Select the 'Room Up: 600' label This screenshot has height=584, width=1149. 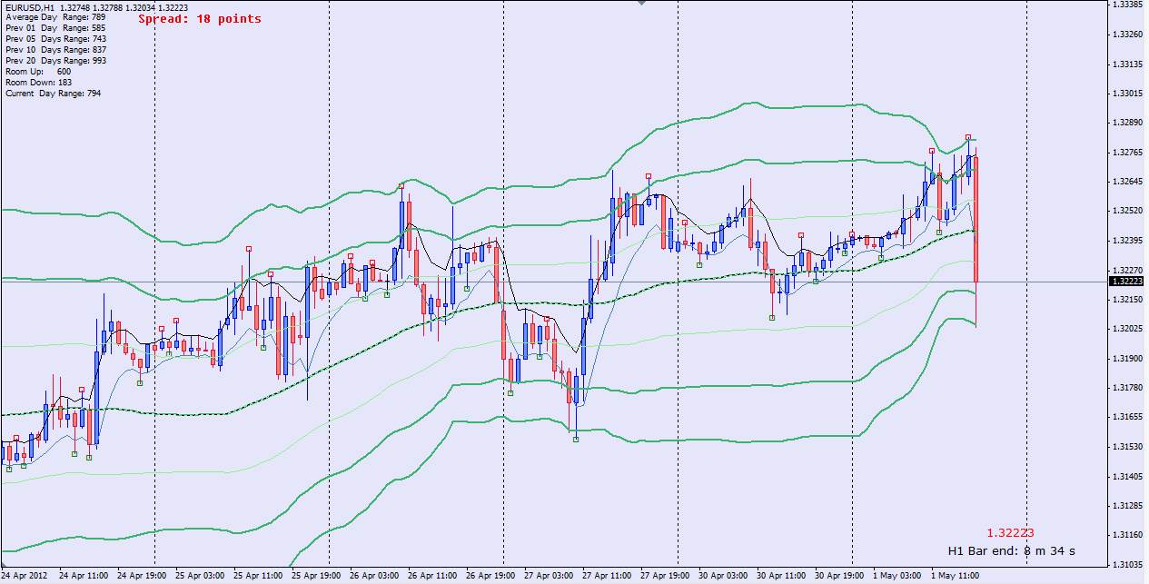tap(38, 72)
